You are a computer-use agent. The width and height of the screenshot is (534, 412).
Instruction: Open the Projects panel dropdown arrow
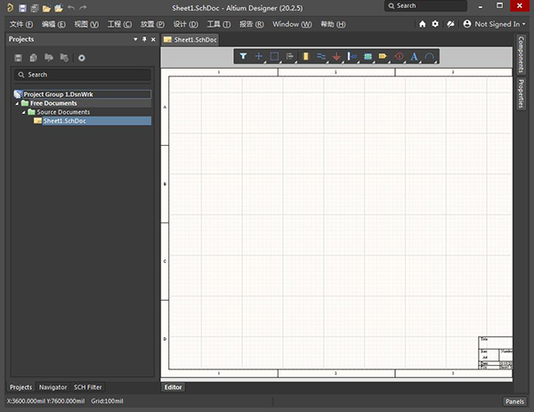(135, 40)
